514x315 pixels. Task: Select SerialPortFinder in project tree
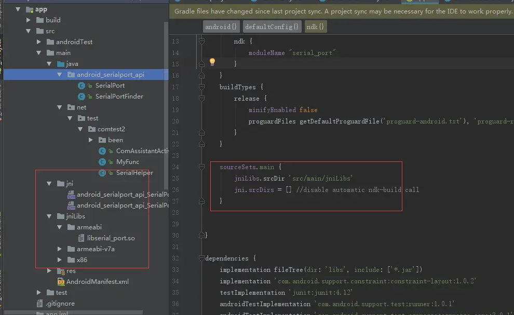(x=119, y=97)
